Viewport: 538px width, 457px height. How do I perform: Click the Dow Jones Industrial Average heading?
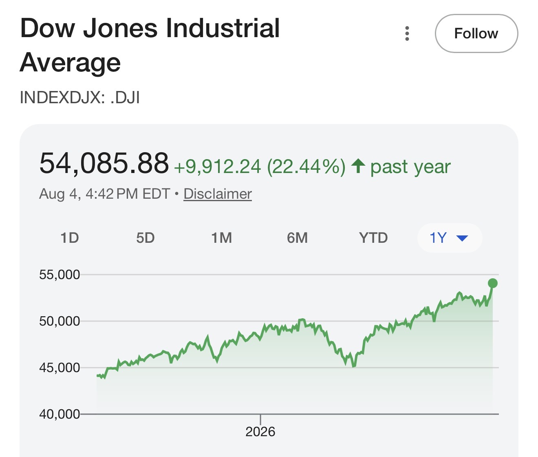tap(150, 45)
